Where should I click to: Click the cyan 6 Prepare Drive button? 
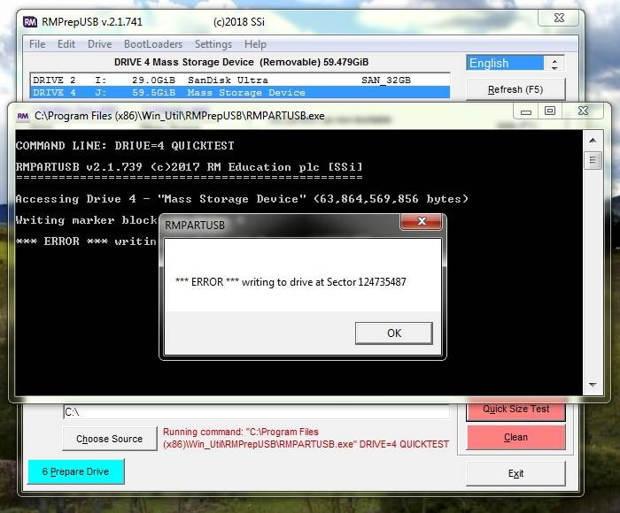(x=75, y=471)
